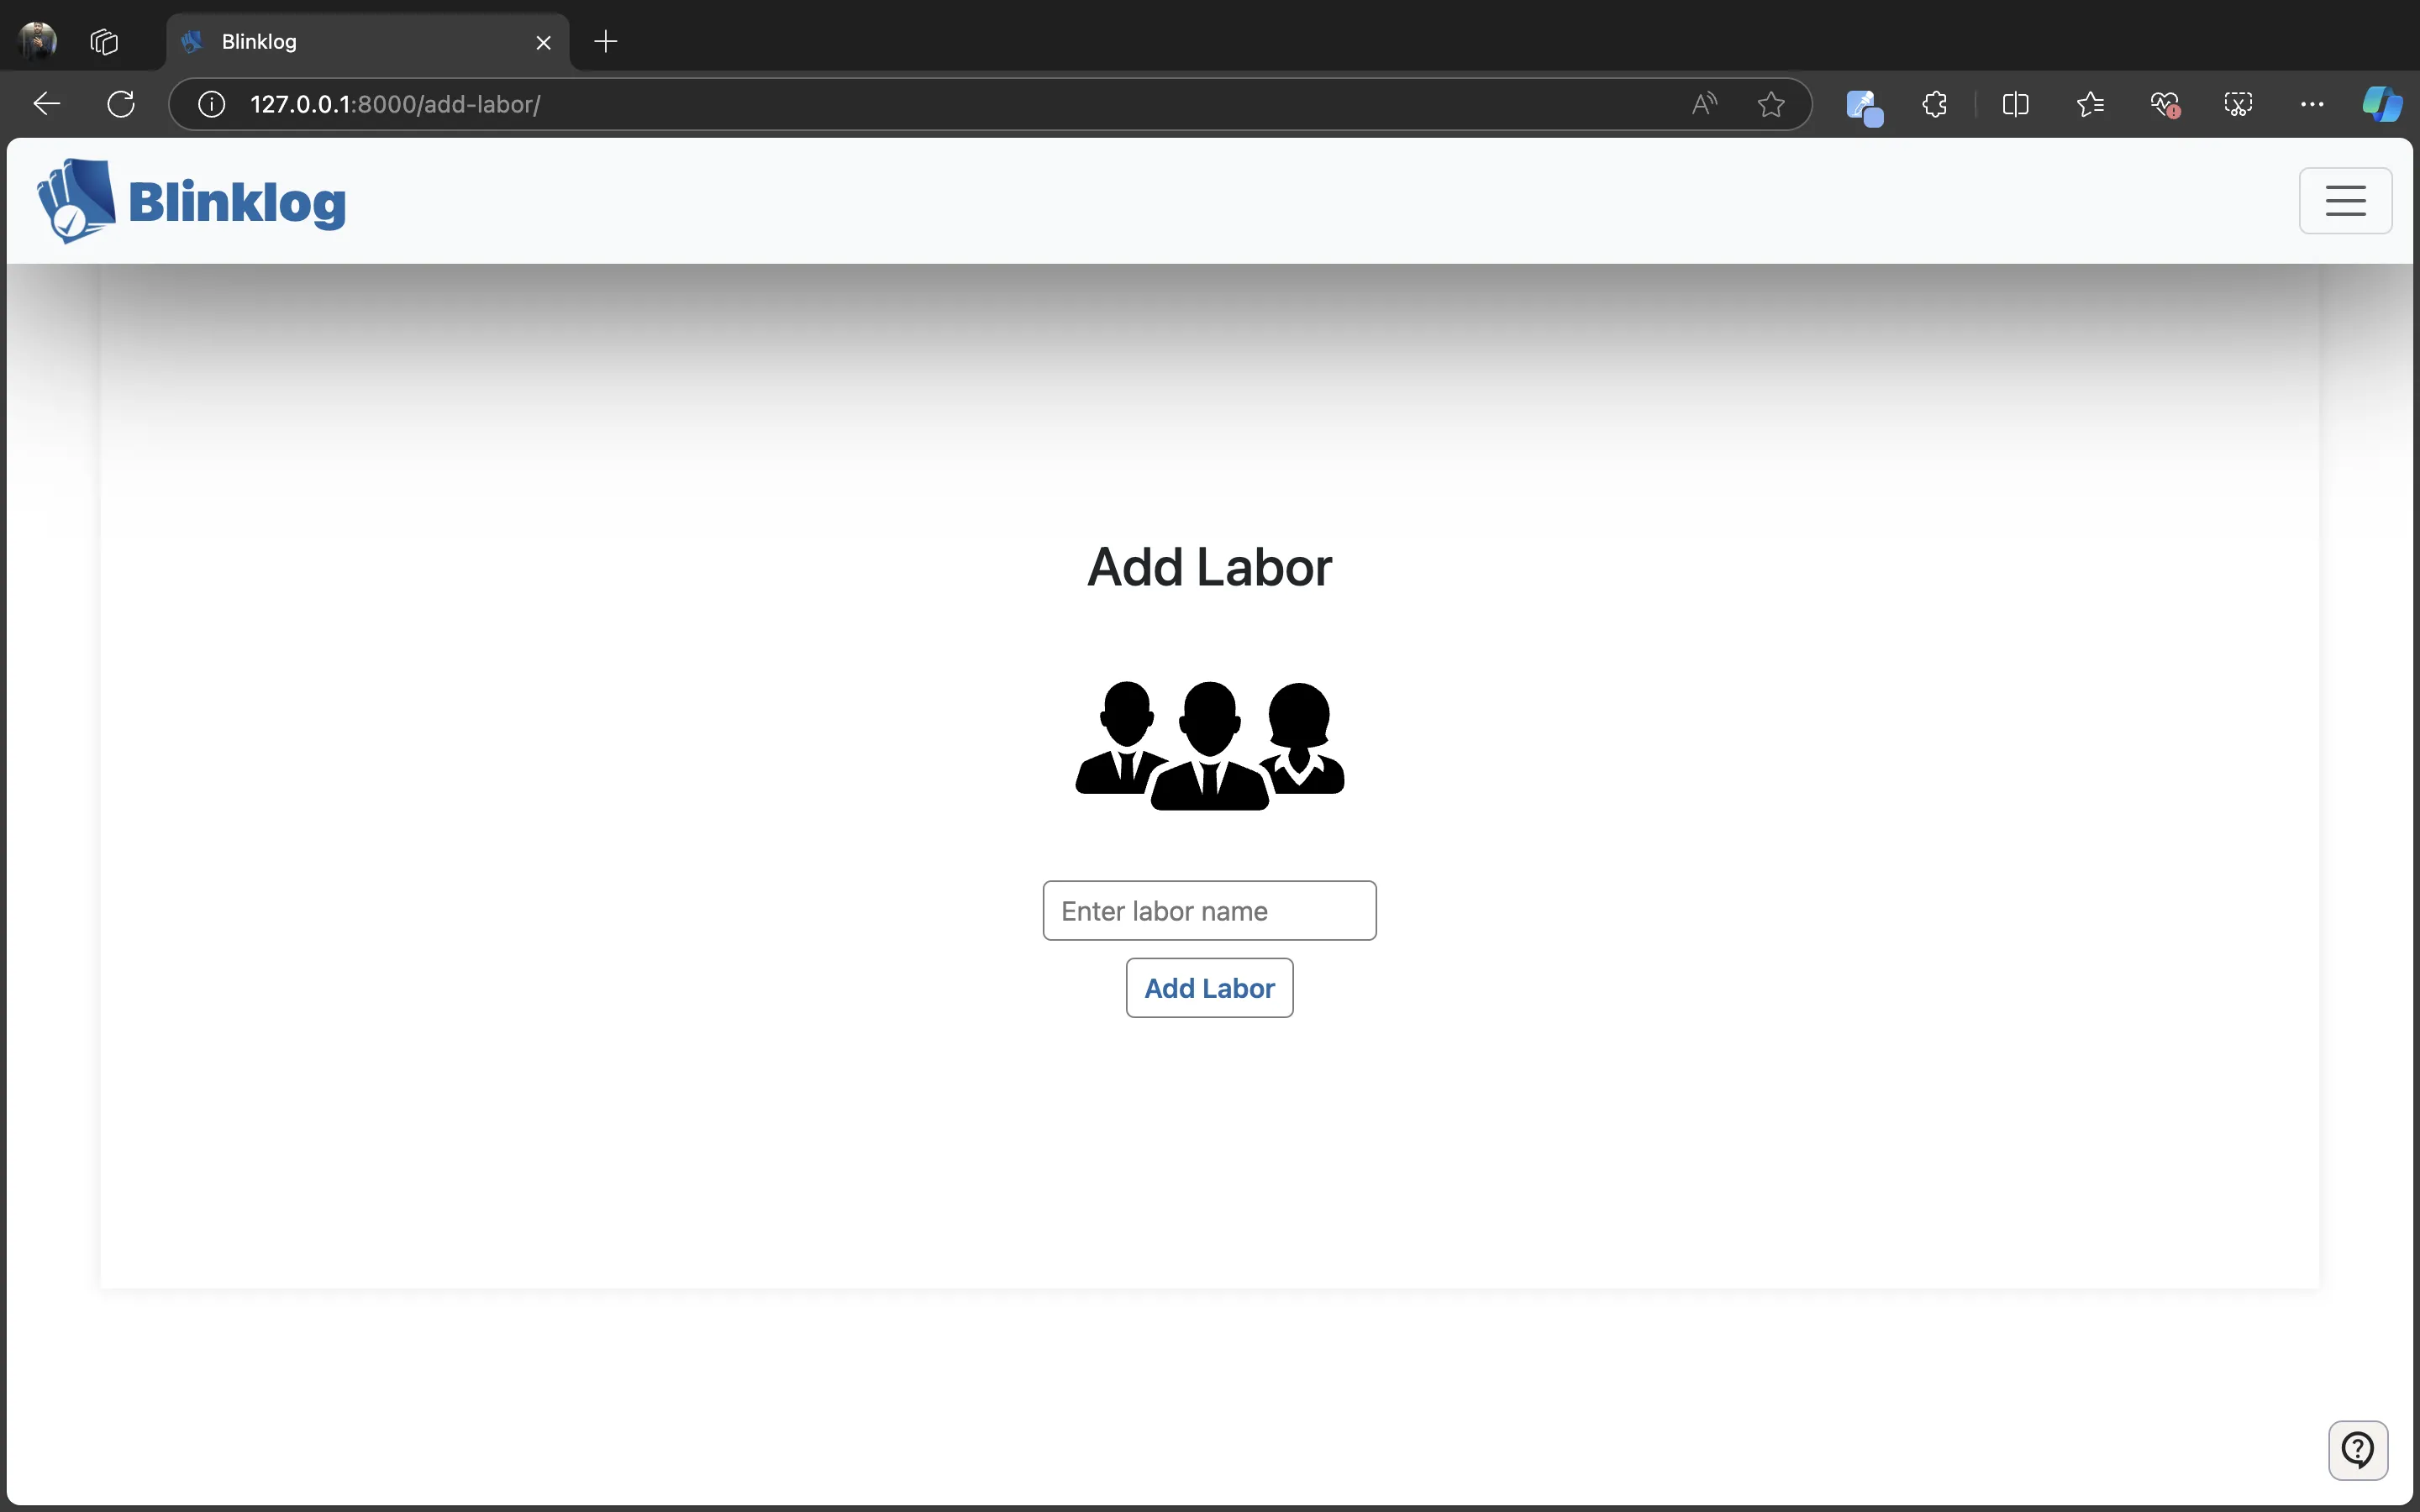Close the Blinklog tab

point(543,42)
